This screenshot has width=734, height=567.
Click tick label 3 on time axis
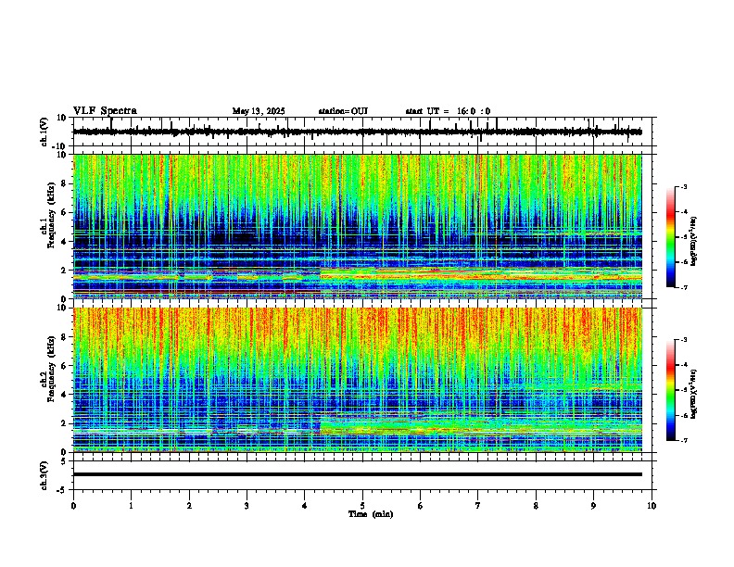point(247,506)
